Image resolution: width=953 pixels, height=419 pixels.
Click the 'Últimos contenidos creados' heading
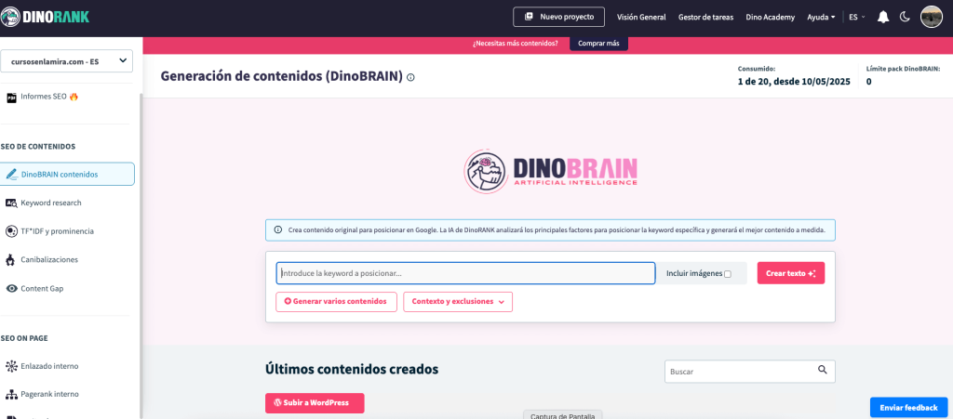[x=352, y=369]
